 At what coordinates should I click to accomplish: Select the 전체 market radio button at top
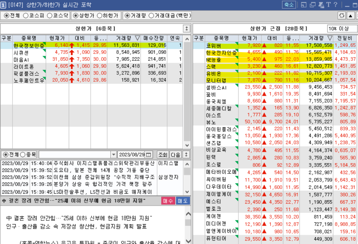(6, 16)
